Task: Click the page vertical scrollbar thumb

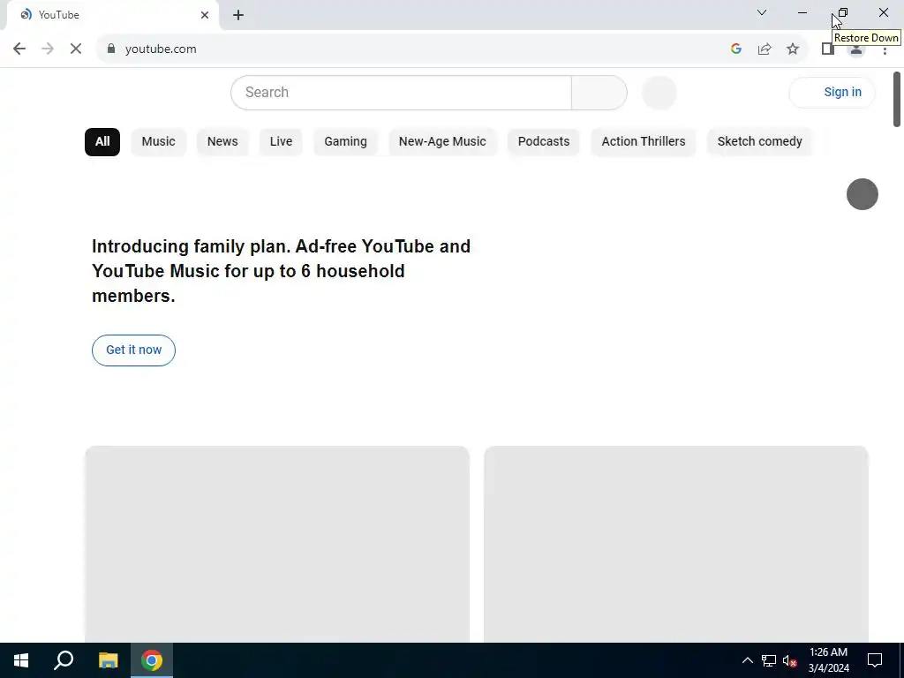Action: 897,99
